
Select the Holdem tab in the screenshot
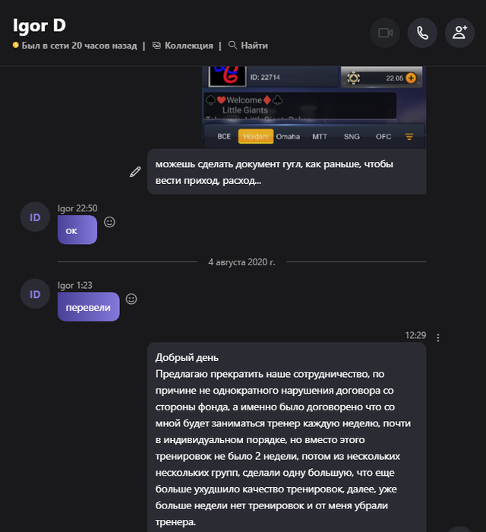pos(256,136)
